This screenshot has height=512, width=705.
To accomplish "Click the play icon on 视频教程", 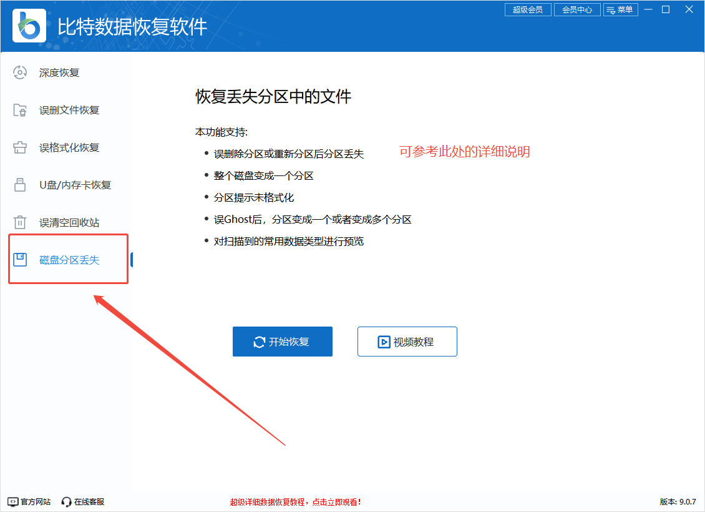I will (x=384, y=342).
